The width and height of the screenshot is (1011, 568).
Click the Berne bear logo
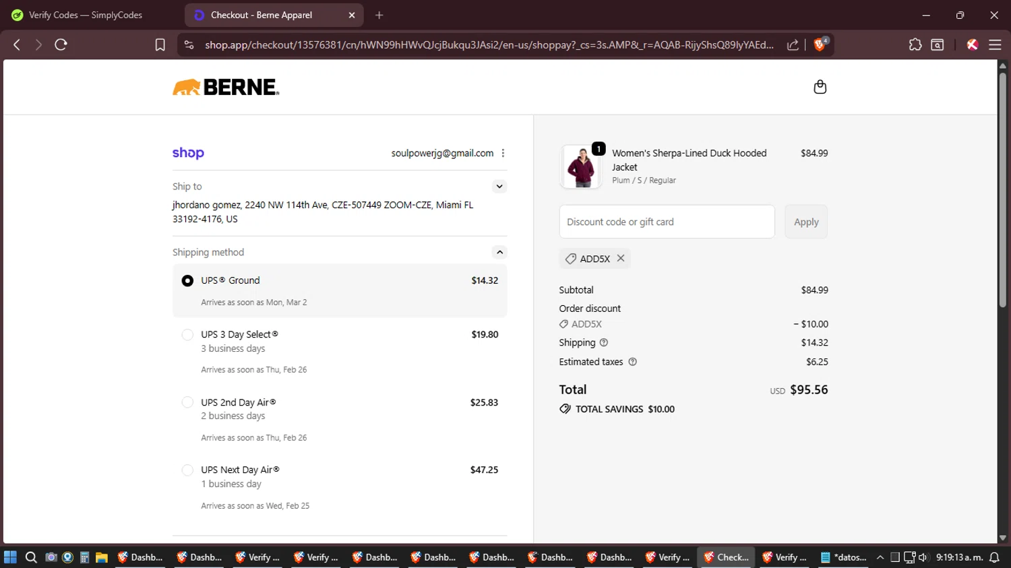tap(226, 87)
